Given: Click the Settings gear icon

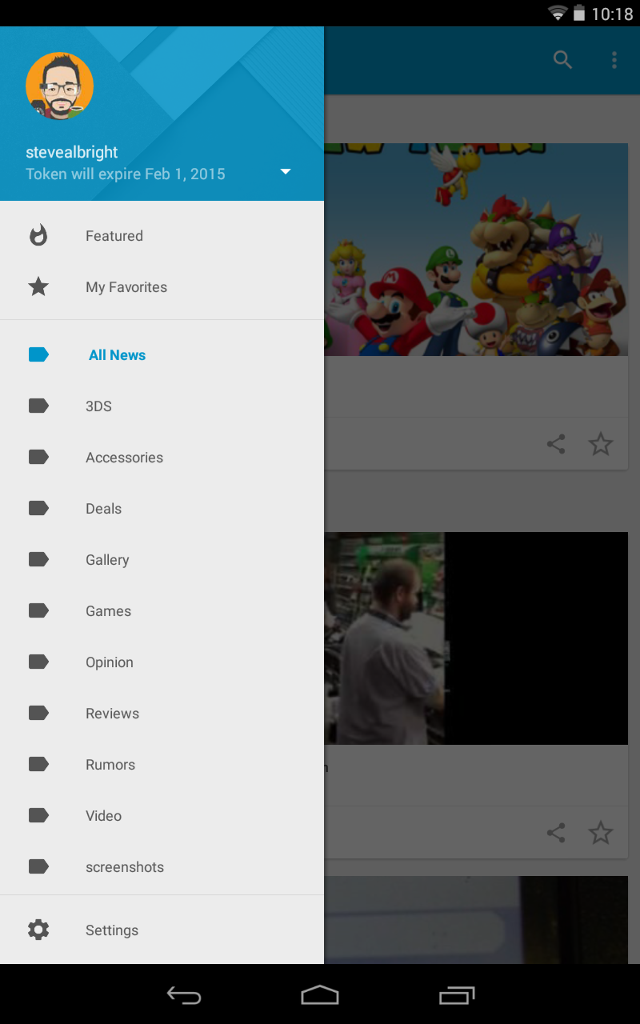Looking at the screenshot, I should pos(38,930).
